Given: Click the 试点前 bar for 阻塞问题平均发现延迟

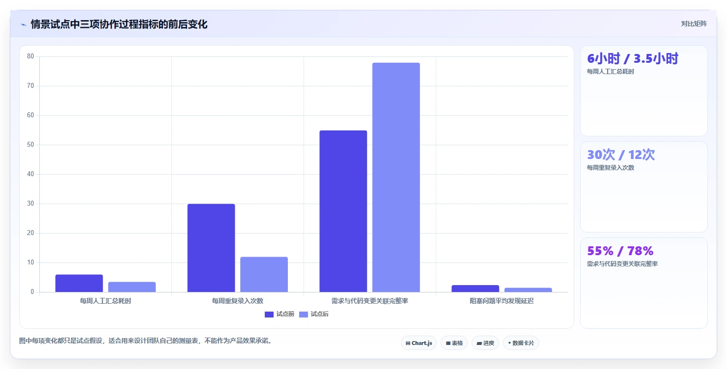Looking at the screenshot, I should [475, 289].
